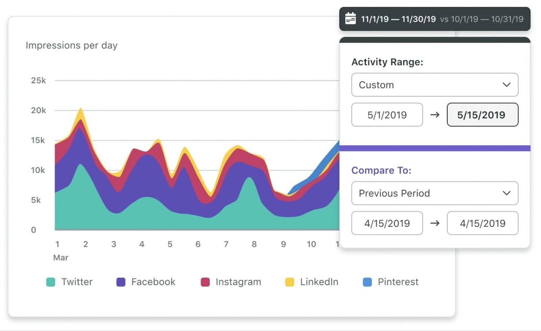Click the vs 10/1/19 — 10/31/19 comparison text
Image resolution: width=541 pixels, height=331 pixels.
481,19
